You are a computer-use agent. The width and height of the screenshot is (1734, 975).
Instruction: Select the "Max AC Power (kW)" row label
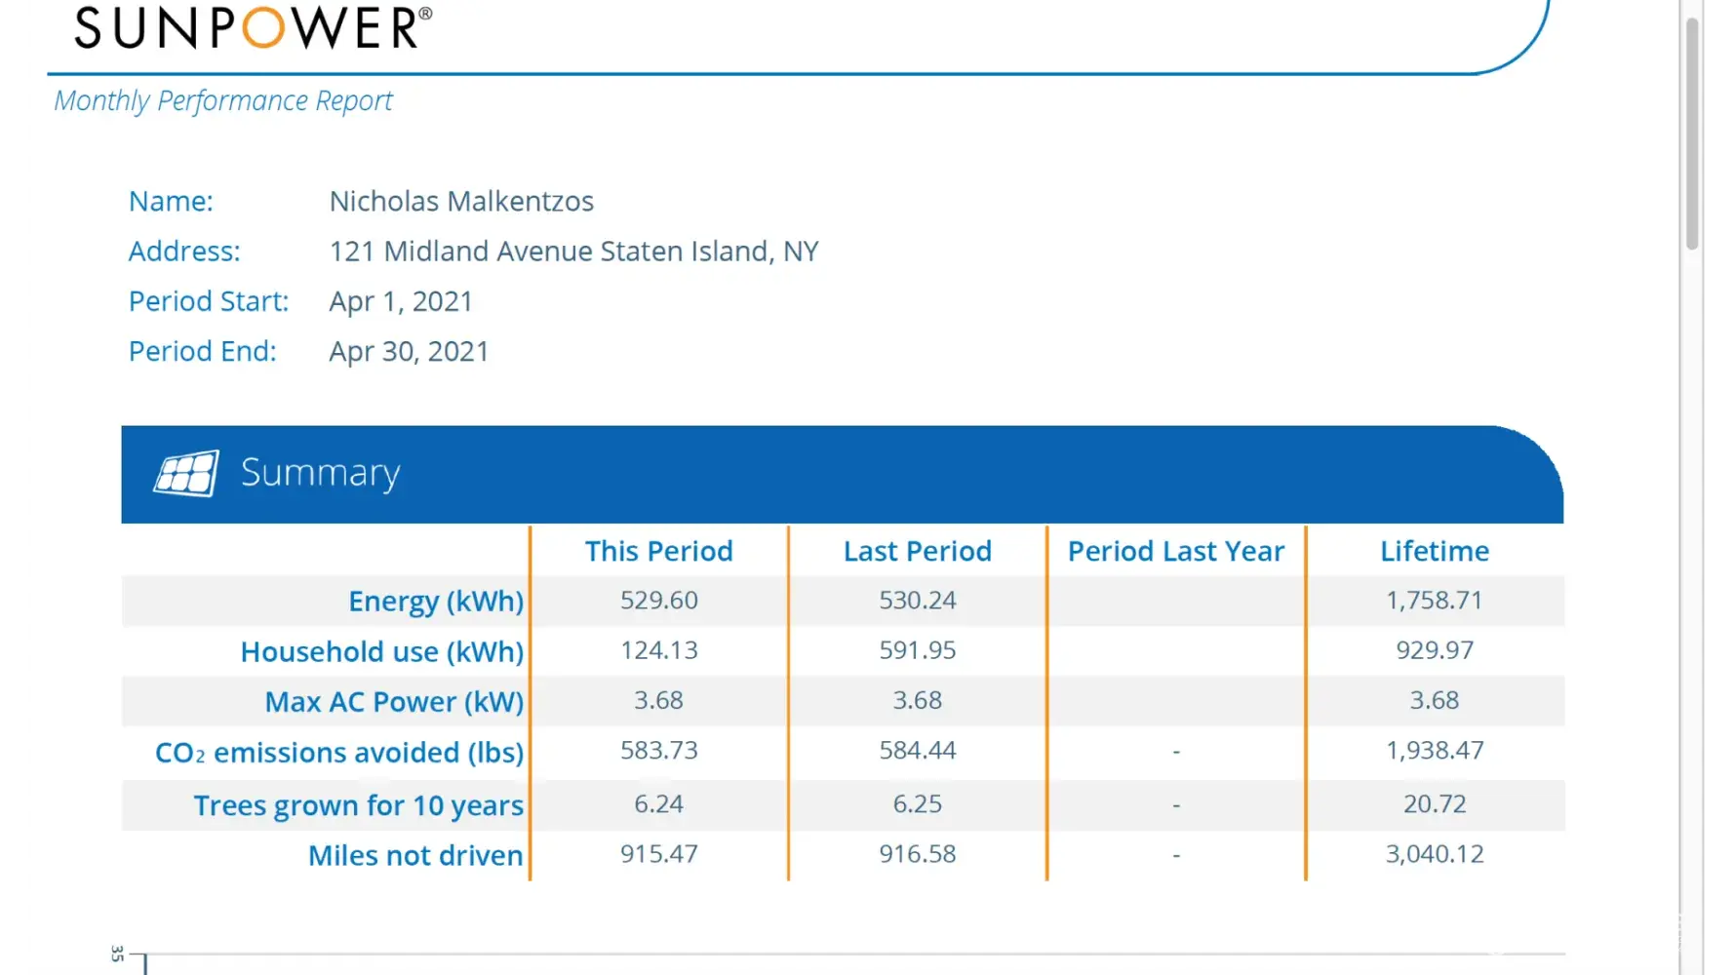(x=394, y=702)
